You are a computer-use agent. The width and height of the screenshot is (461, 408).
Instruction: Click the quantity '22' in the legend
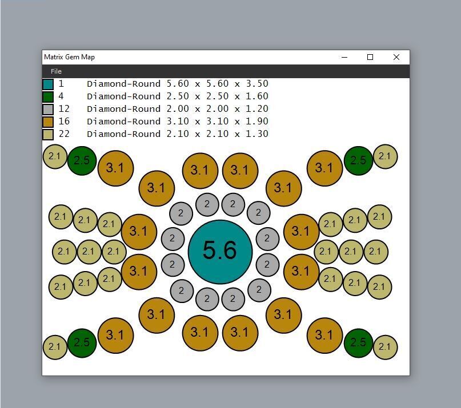coord(64,134)
